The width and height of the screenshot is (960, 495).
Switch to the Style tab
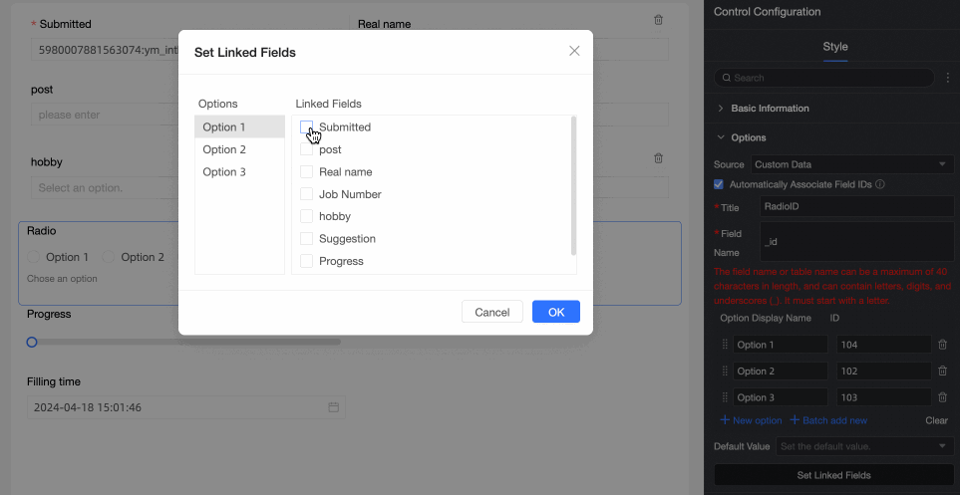[x=834, y=46]
